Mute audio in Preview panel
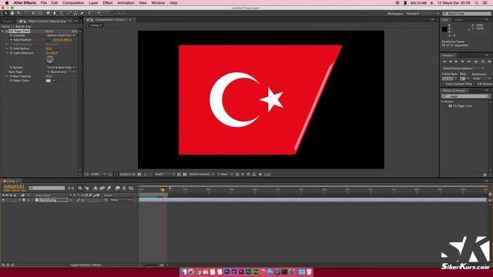The height and width of the screenshot is (277, 493). pos(476,62)
